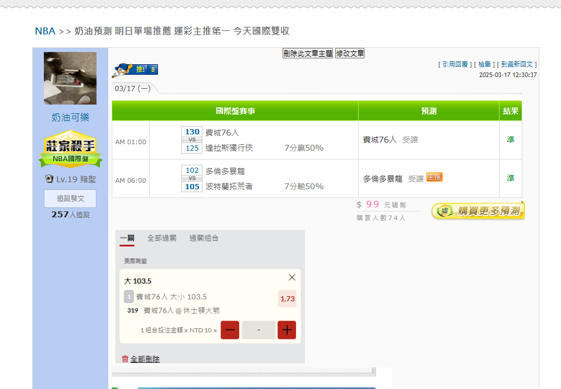This screenshot has height=389, width=561.
Task: Click the 全部刪除 trash icon
Action: point(125,359)
